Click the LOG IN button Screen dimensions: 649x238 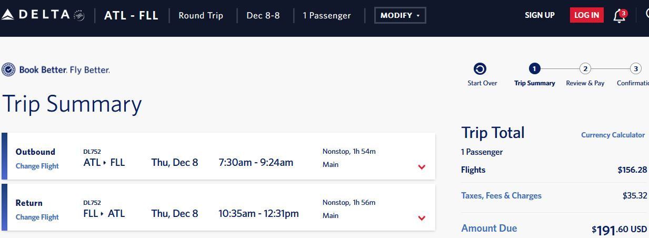pos(586,15)
